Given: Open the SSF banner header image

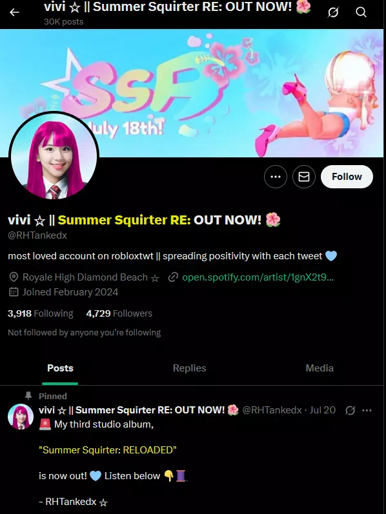Looking at the screenshot, I should tap(193, 94).
